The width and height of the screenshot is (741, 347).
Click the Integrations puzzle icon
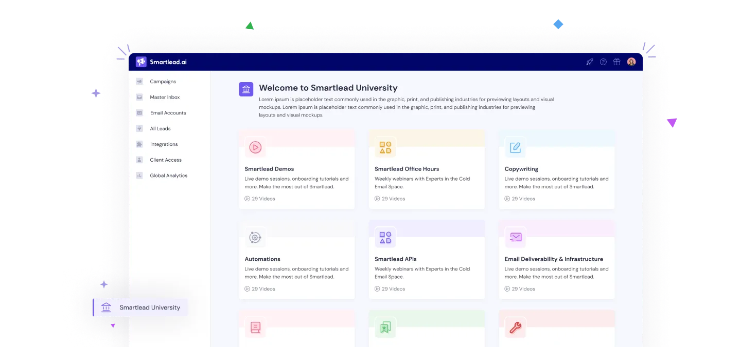pos(139,144)
